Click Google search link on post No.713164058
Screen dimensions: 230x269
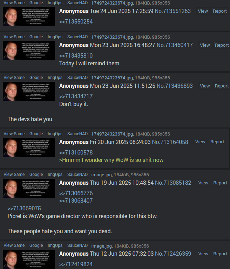coord(36,134)
